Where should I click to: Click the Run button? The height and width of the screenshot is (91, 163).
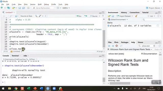tap(79, 16)
